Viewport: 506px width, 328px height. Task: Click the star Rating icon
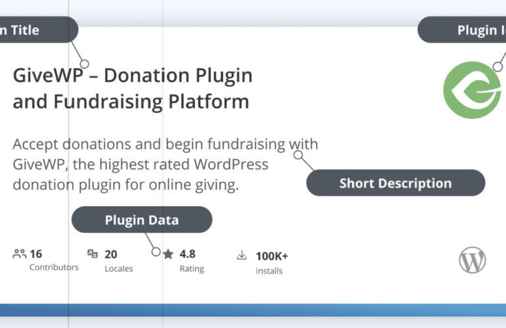point(168,254)
